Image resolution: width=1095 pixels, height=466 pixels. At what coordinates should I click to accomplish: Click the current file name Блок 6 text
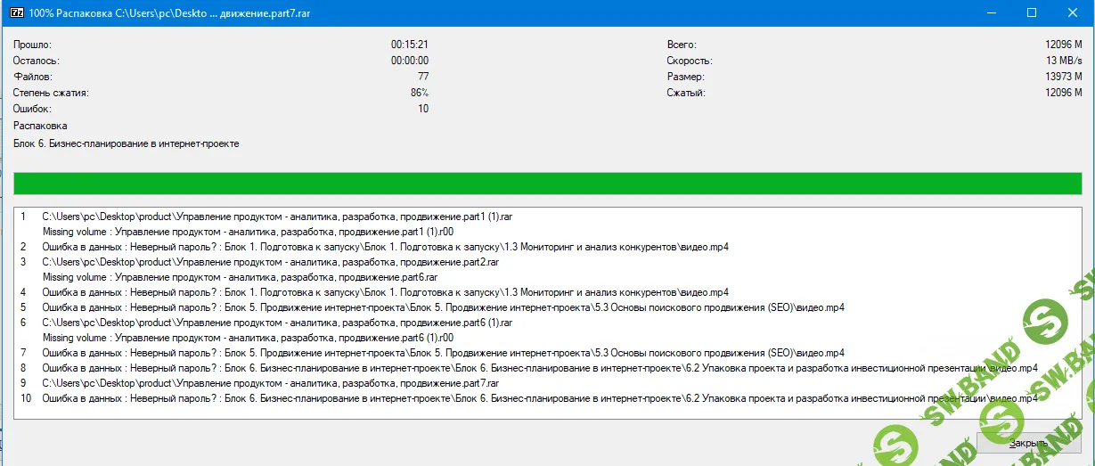[126, 143]
